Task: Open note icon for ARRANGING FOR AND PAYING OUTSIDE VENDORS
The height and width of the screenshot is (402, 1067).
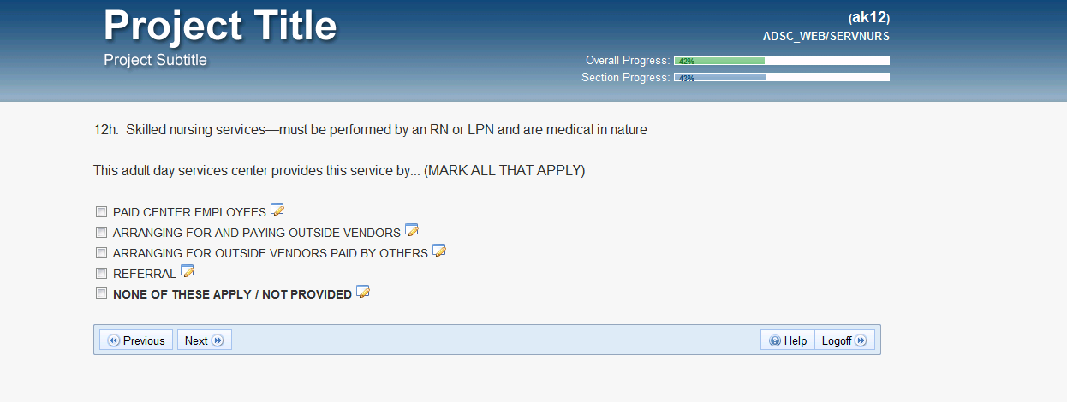Action: tap(411, 231)
